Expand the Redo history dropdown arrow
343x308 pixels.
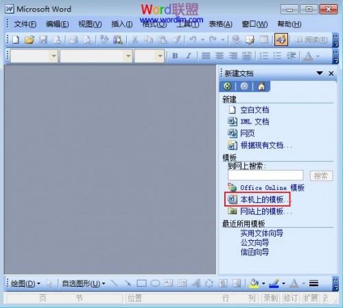coord(223,40)
